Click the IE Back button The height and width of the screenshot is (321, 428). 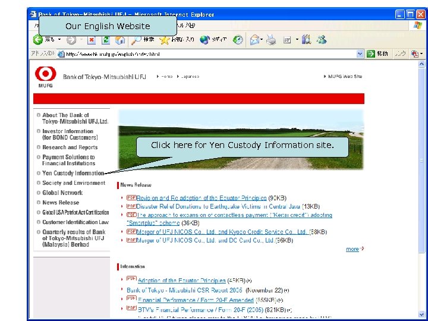point(38,40)
